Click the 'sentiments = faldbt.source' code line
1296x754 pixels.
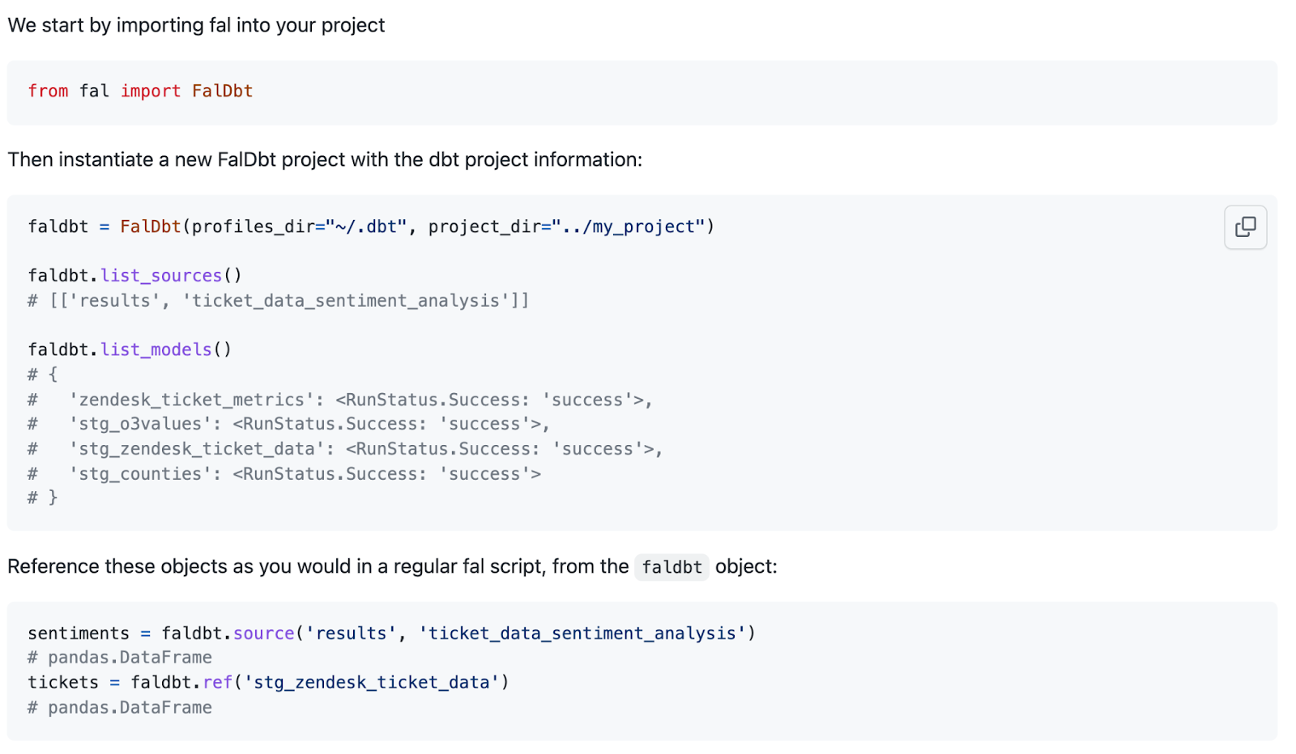point(162,633)
